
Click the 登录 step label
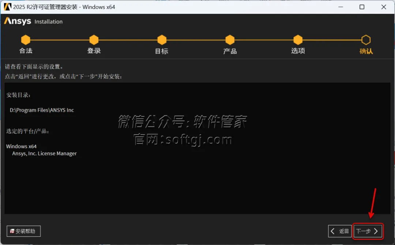(94, 50)
